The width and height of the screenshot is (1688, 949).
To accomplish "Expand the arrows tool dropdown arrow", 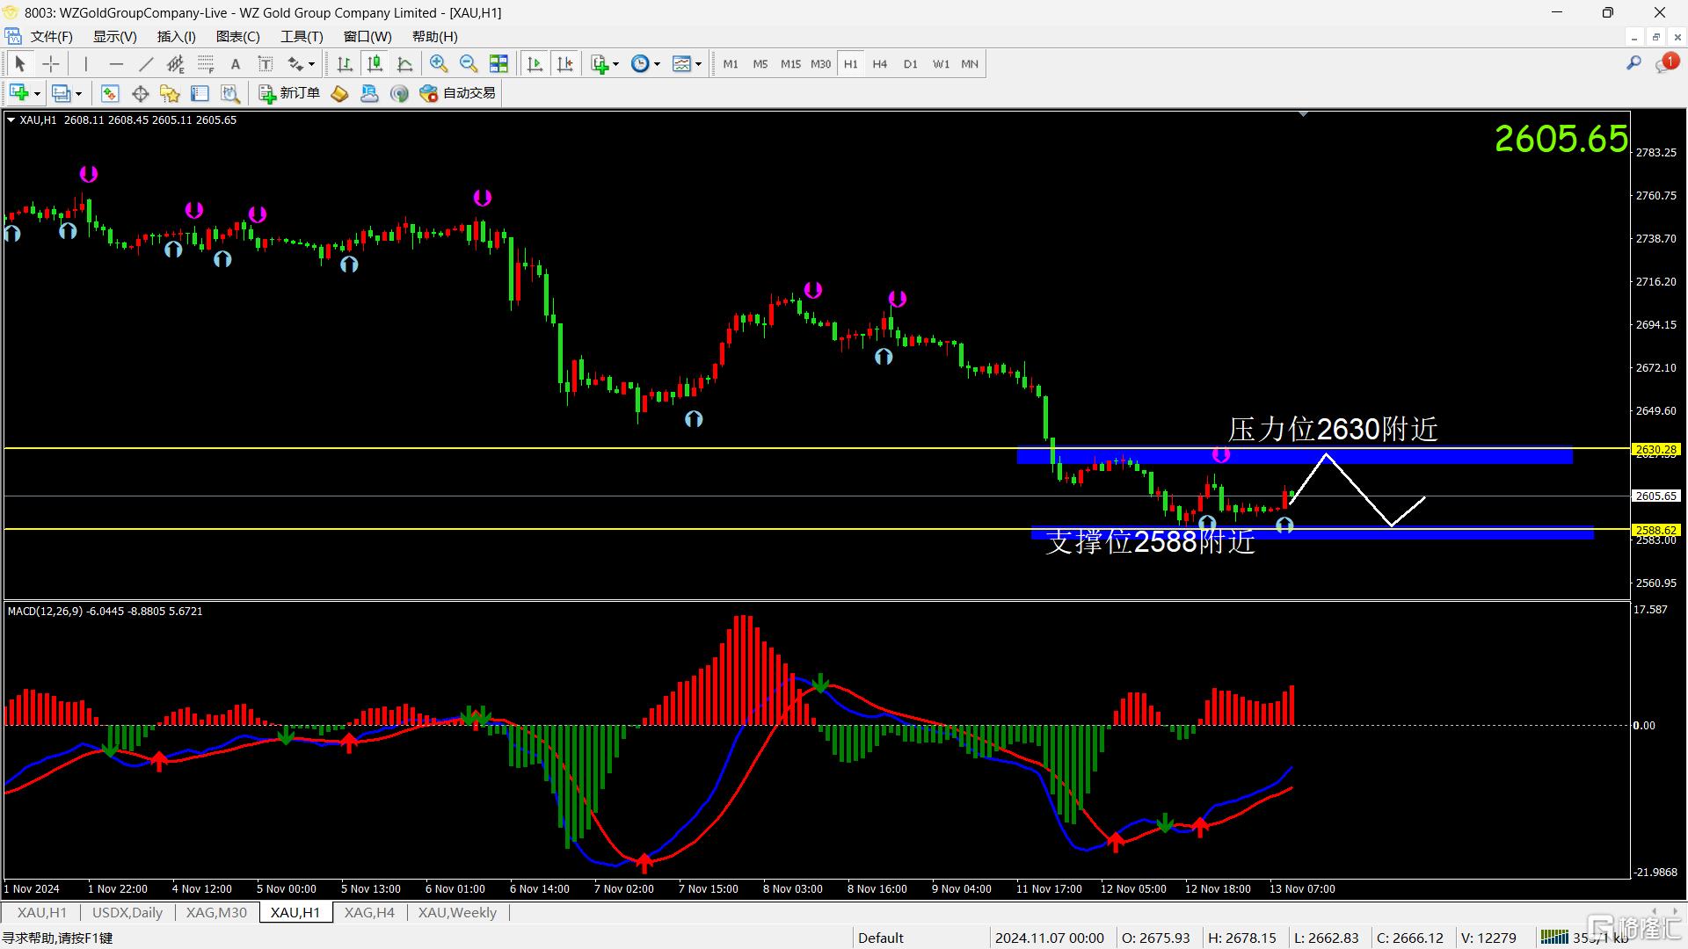I will tap(311, 64).
